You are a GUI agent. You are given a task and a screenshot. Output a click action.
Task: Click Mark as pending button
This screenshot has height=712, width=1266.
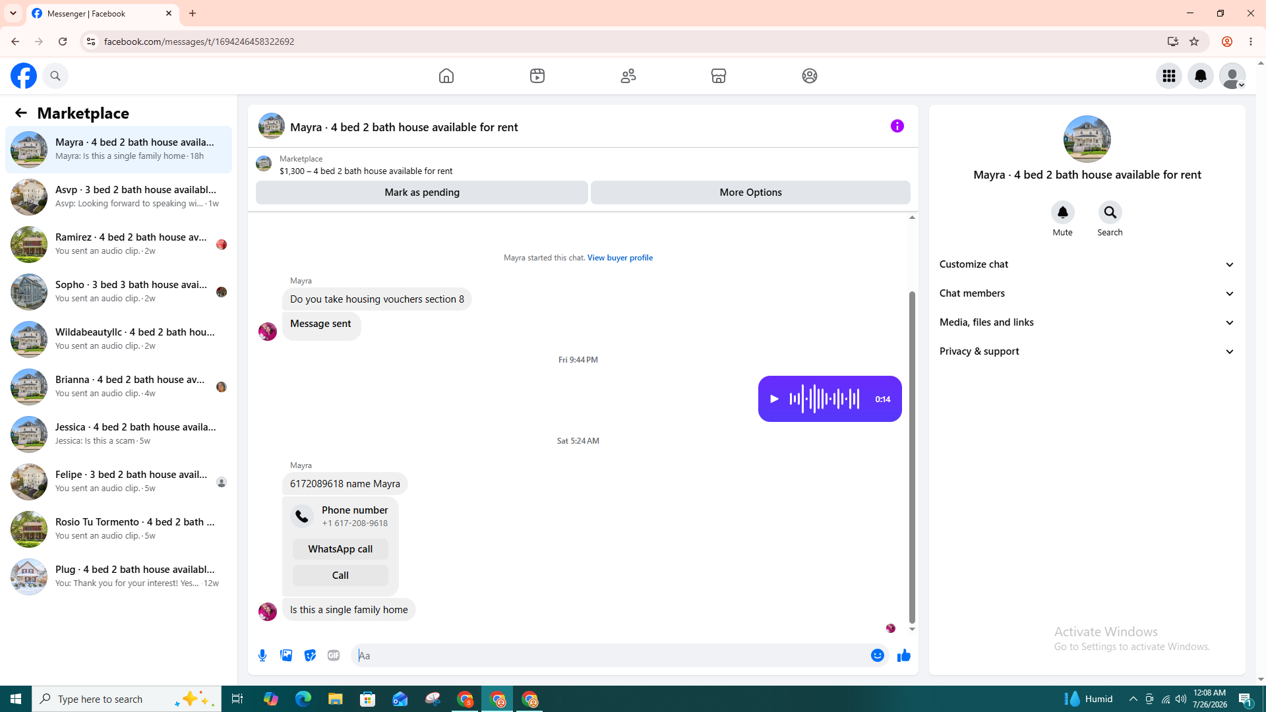422,193
